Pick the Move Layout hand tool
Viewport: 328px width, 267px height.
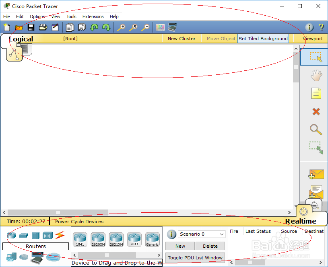(316, 75)
